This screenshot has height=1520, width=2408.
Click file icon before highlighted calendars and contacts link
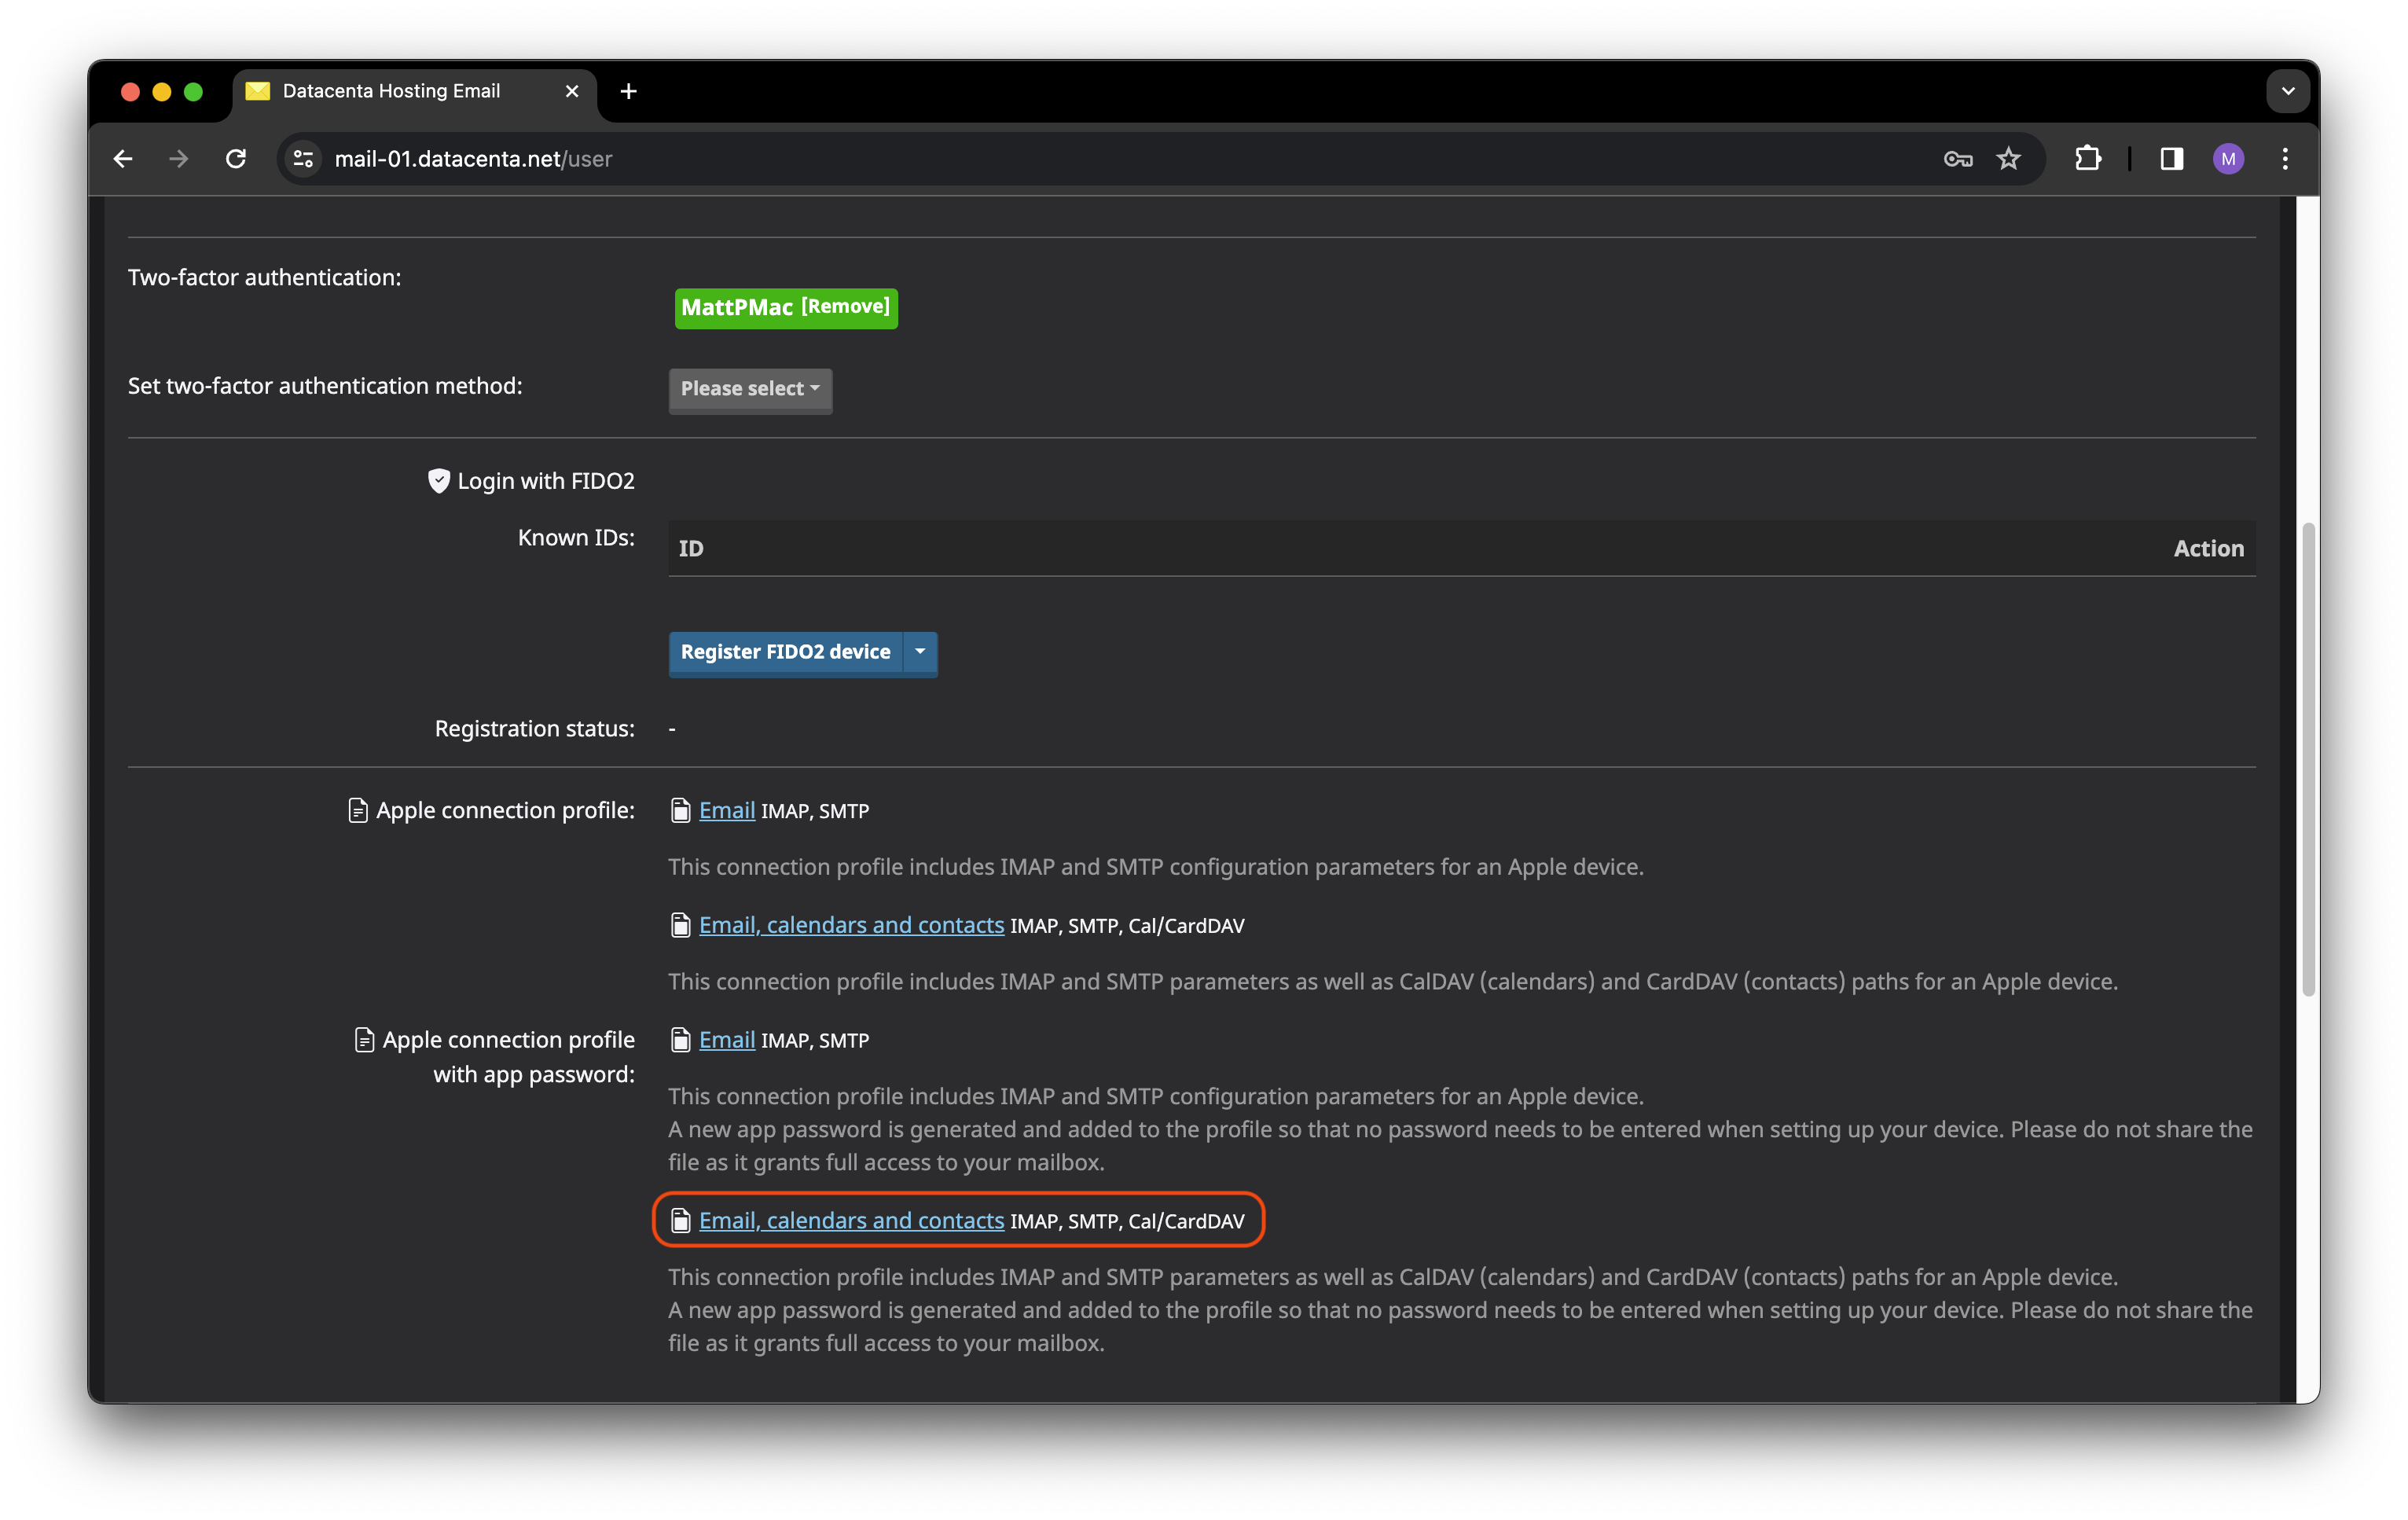click(680, 1222)
